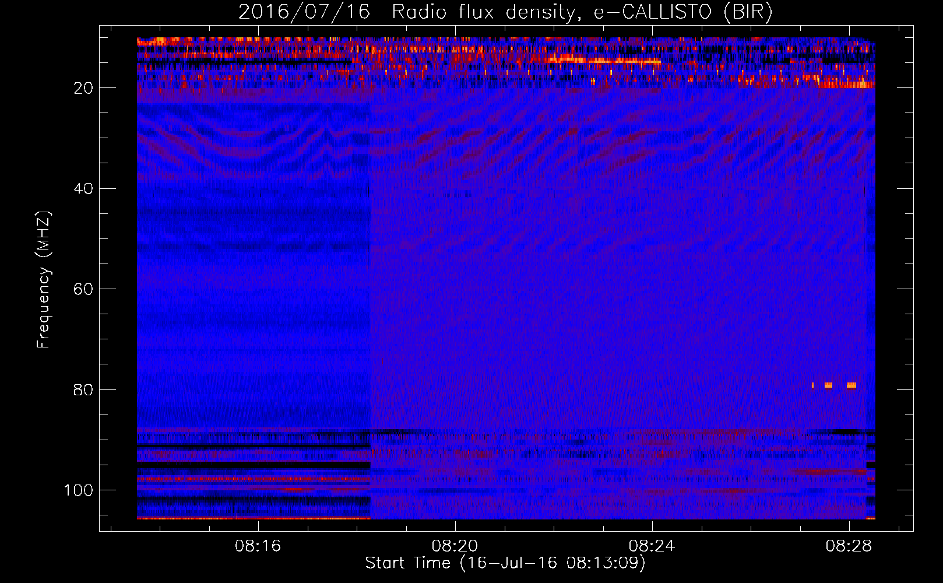The height and width of the screenshot is (583, 943).
Task: Click the '100' frequency tick label
Action: click(x=79, y=490)
